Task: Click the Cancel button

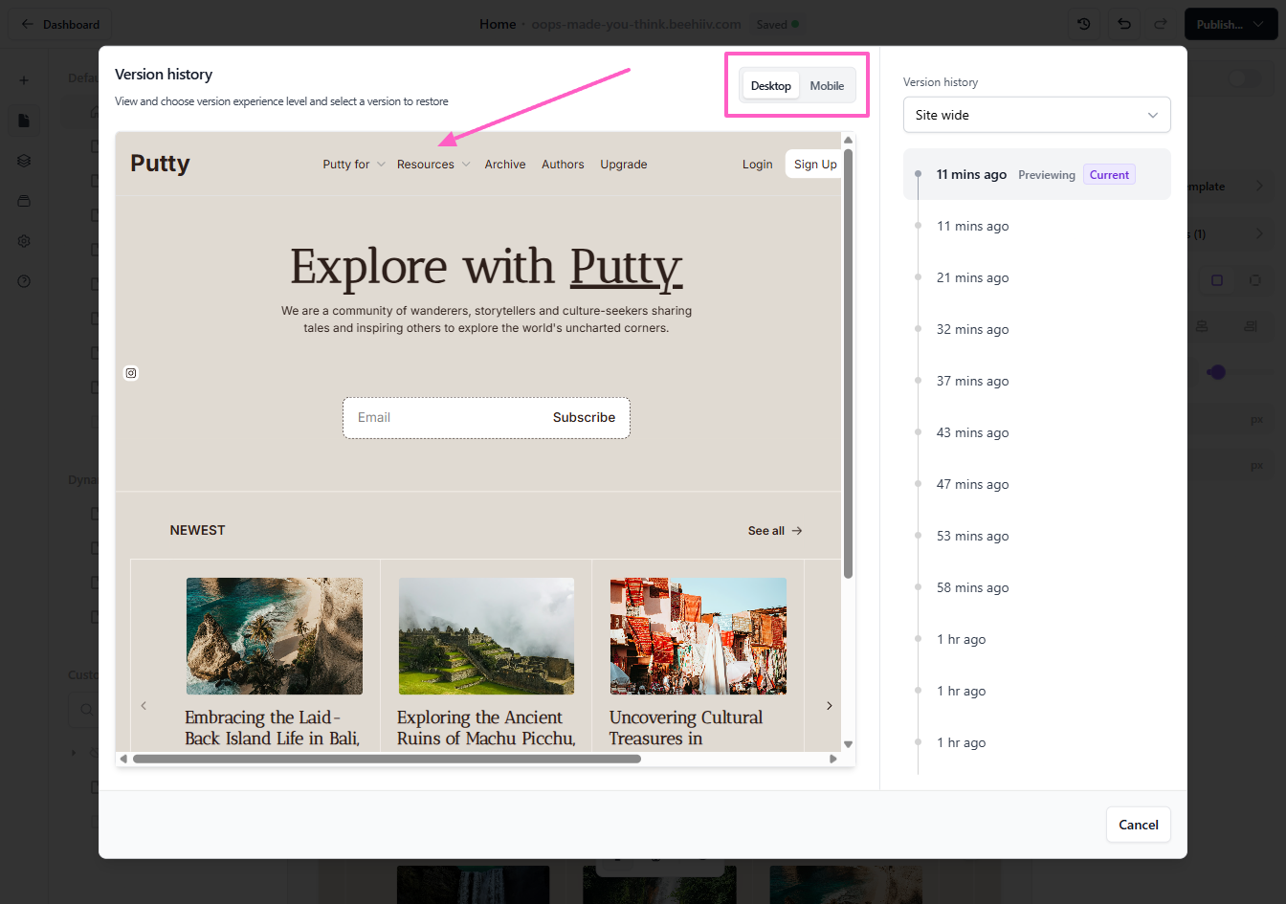Action: click(1138, 825)
